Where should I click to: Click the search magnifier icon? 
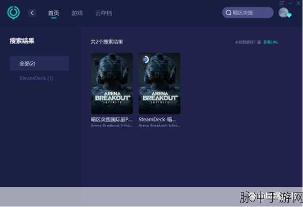click(x=228, y=13)
